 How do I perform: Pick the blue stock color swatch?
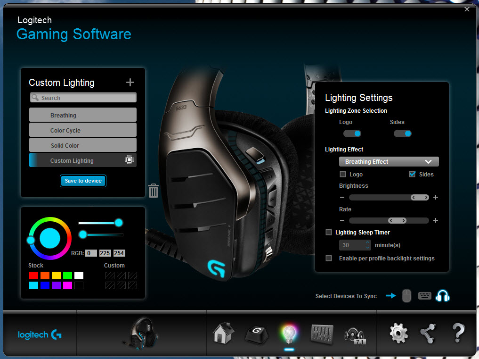[45, 285]
